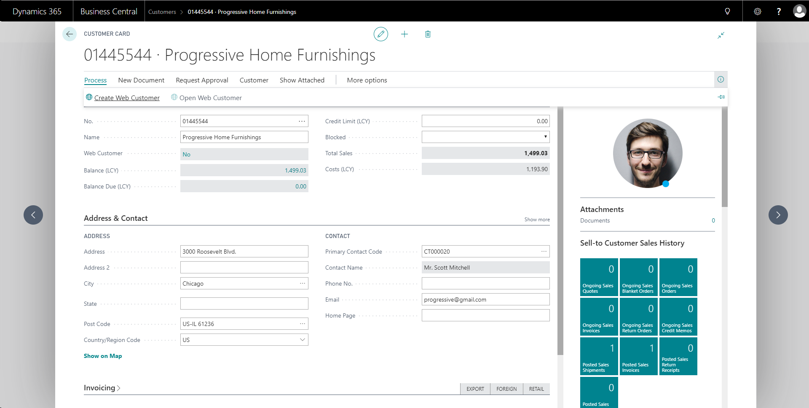Expand the Invoicing section
The height and width of the screenshot is (408, 809).
[x=102, y=388]
